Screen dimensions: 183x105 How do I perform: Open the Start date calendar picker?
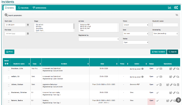[28, 25]
